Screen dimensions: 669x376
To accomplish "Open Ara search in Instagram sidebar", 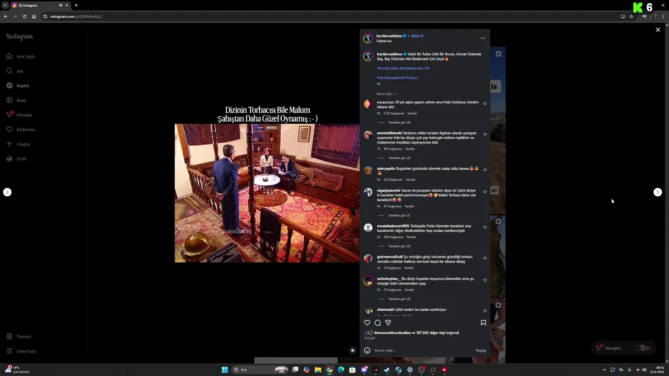I will click(15, 71).
